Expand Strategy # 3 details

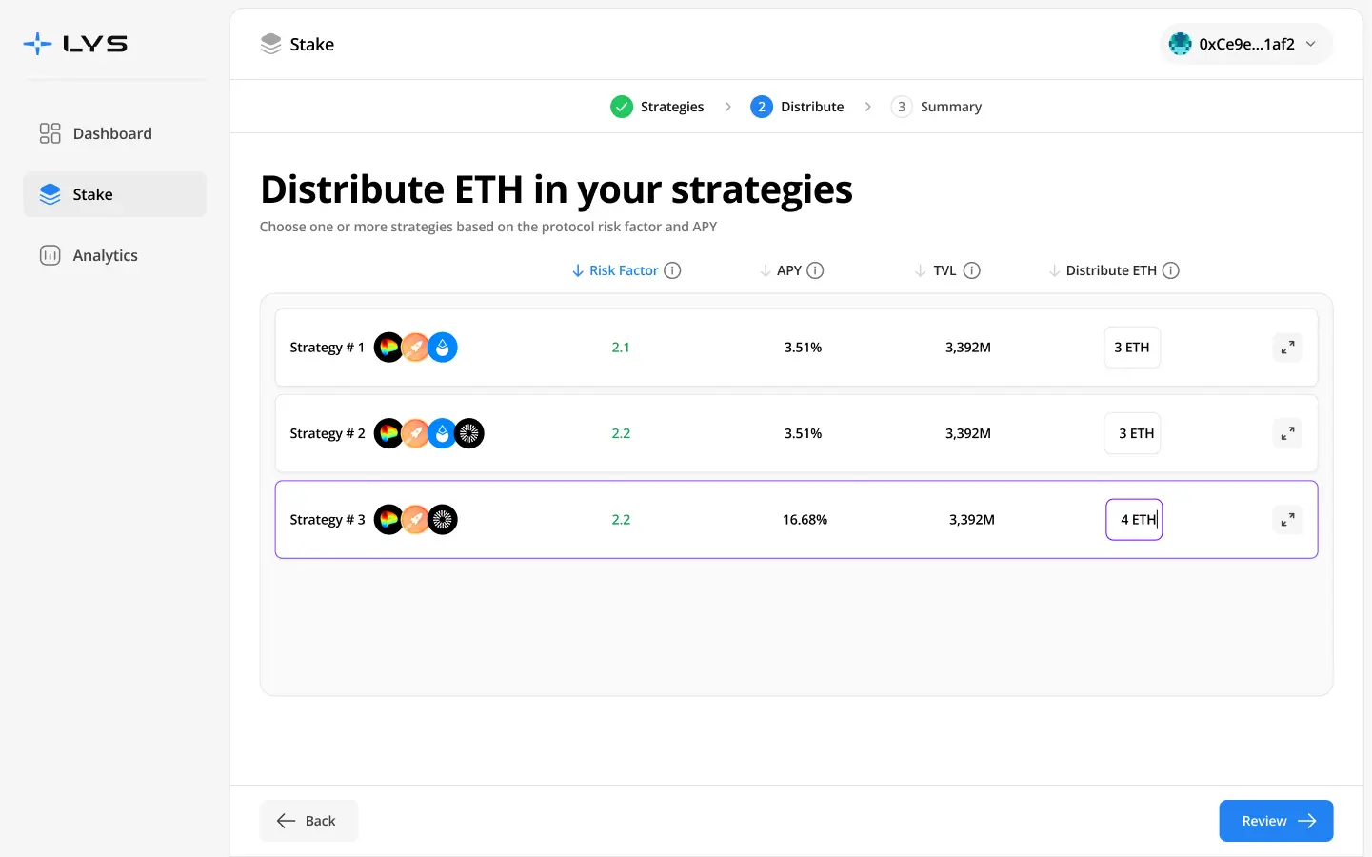(1287, 520)
